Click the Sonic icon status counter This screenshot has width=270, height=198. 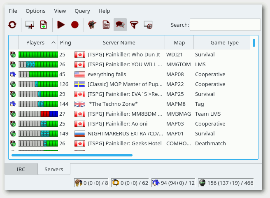tap(172, 183)
